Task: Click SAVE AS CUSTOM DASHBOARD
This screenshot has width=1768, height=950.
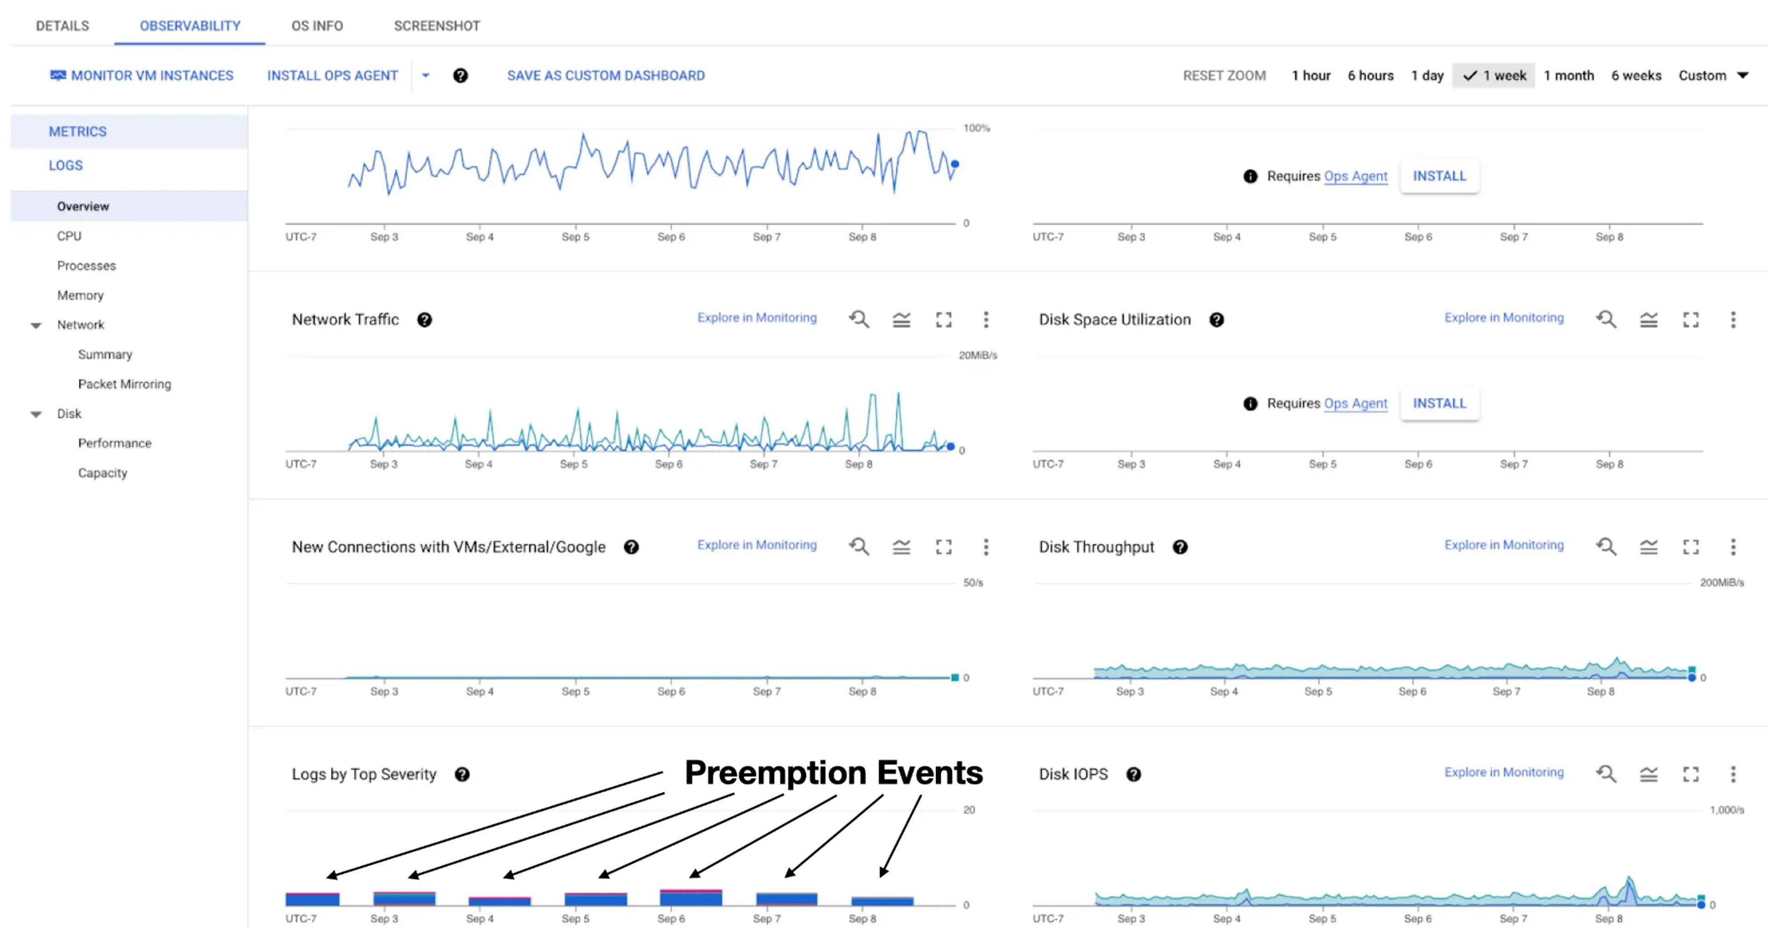Action: point(605,76)
